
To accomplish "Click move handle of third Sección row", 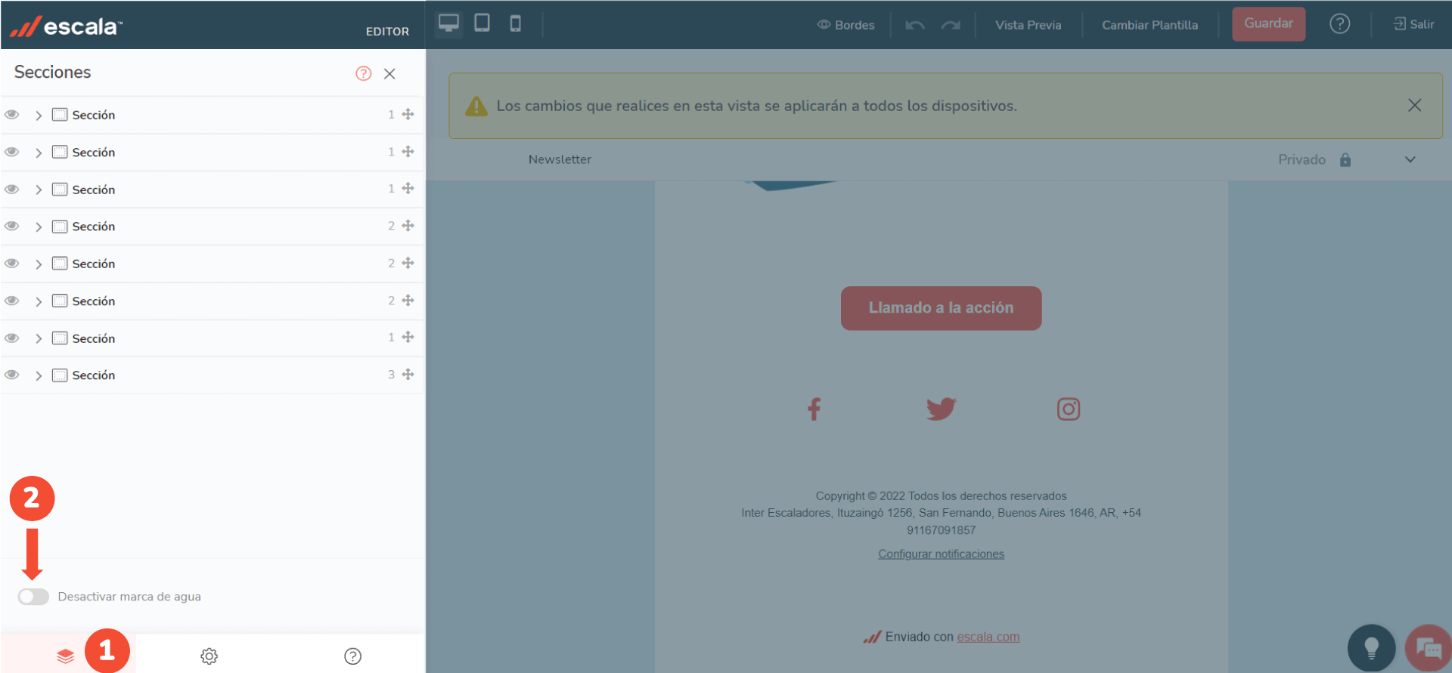I will (x=408, y=188).
